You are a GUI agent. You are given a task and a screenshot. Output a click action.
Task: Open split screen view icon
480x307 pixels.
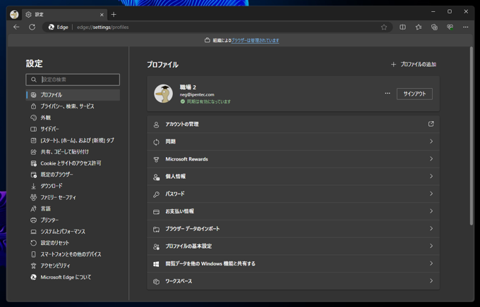click(x=402, y=27)
